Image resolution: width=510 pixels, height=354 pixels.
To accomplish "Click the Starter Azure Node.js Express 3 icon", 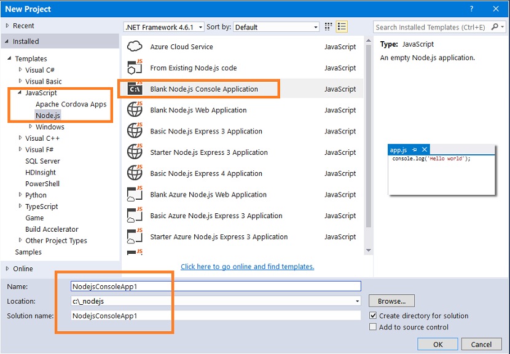I will (135, 237).
